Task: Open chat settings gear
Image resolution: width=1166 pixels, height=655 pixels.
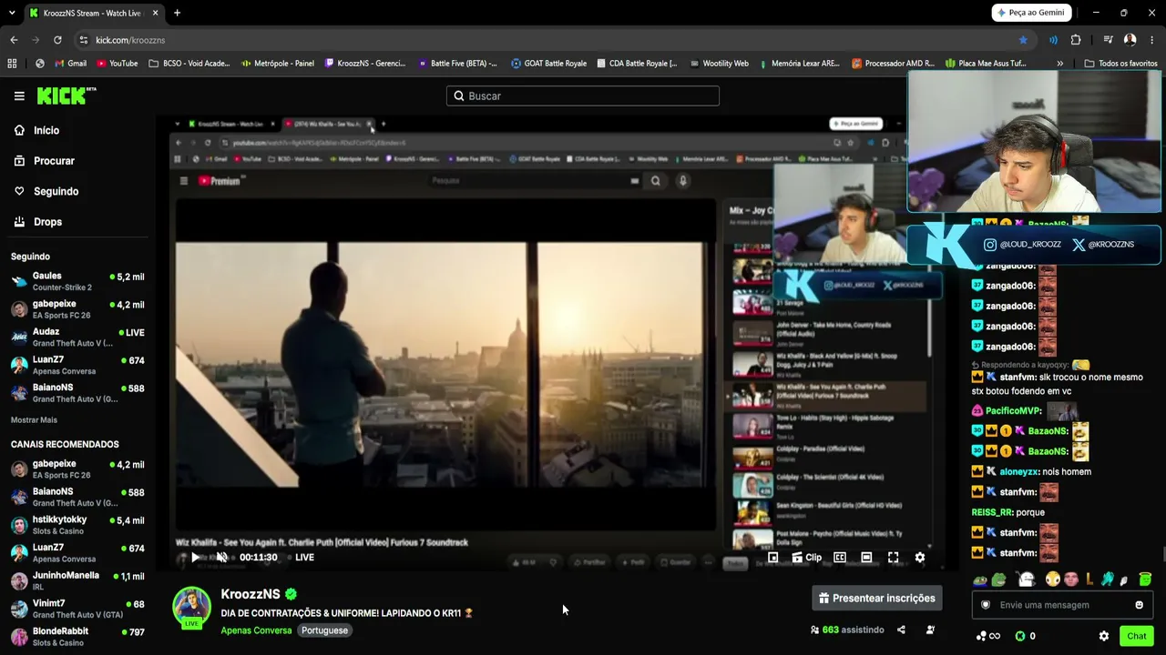Action: pyautogui.click(x=1104, y=637)
